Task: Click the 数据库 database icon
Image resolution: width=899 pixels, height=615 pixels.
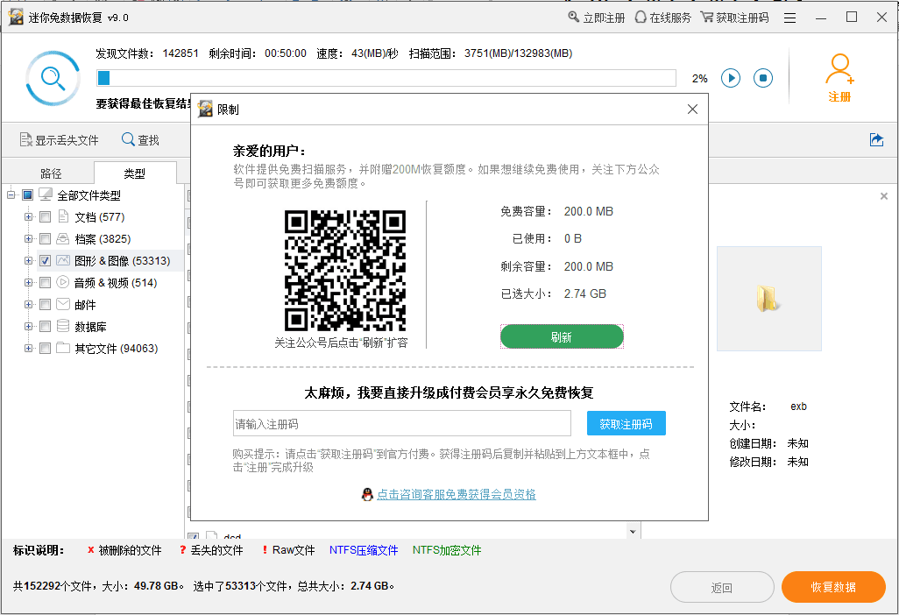Action: 63,326
